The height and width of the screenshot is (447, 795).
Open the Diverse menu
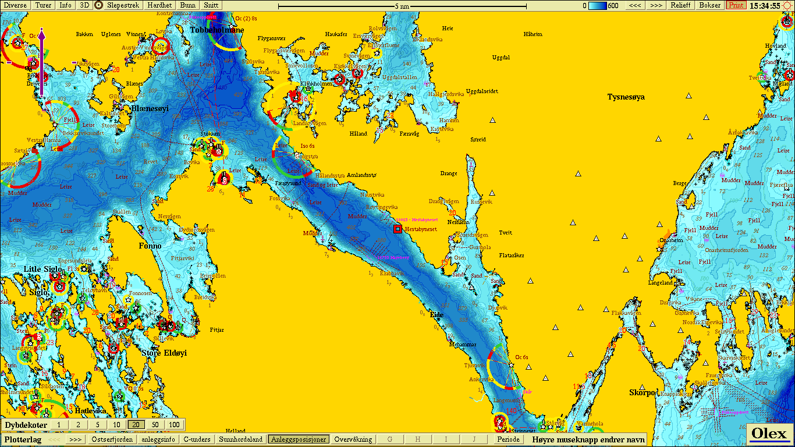(15, 5)
